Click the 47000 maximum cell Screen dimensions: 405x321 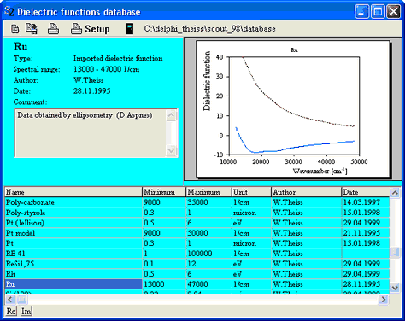208,284
